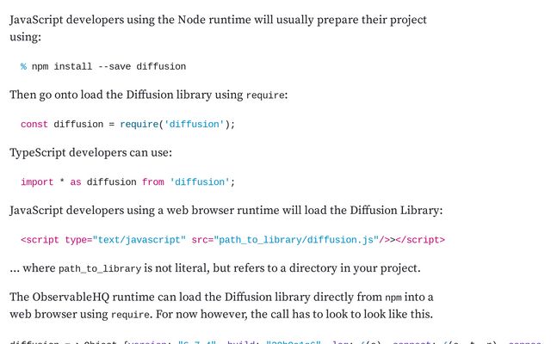Click the 'TypeScript developers can use' paragraph

90,153
